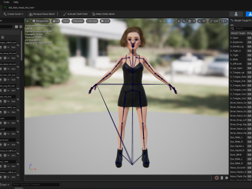Toggle grid snapping in viewport

[x=190, y=21]
